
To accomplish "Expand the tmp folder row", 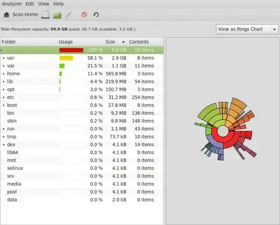I will pyautogui.click(x=4, y=137).
